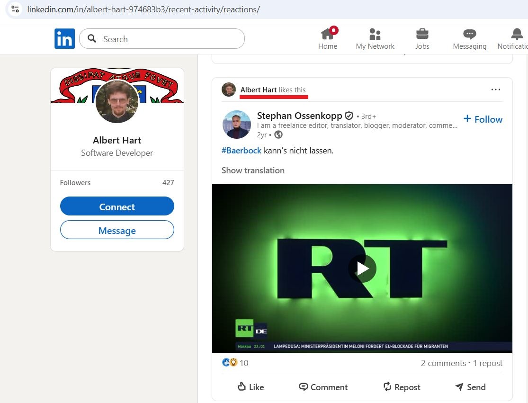The image size is (528, 403).
Task: Click the verified badge next to Stephan Ossenkopp
Action: [x=349, y=116]
